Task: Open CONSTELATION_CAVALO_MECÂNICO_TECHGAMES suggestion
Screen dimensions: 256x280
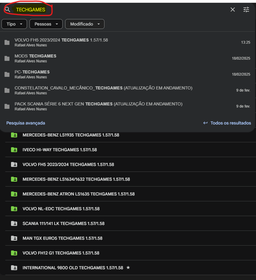Action: pyautogui.click(x=127, y=90)
